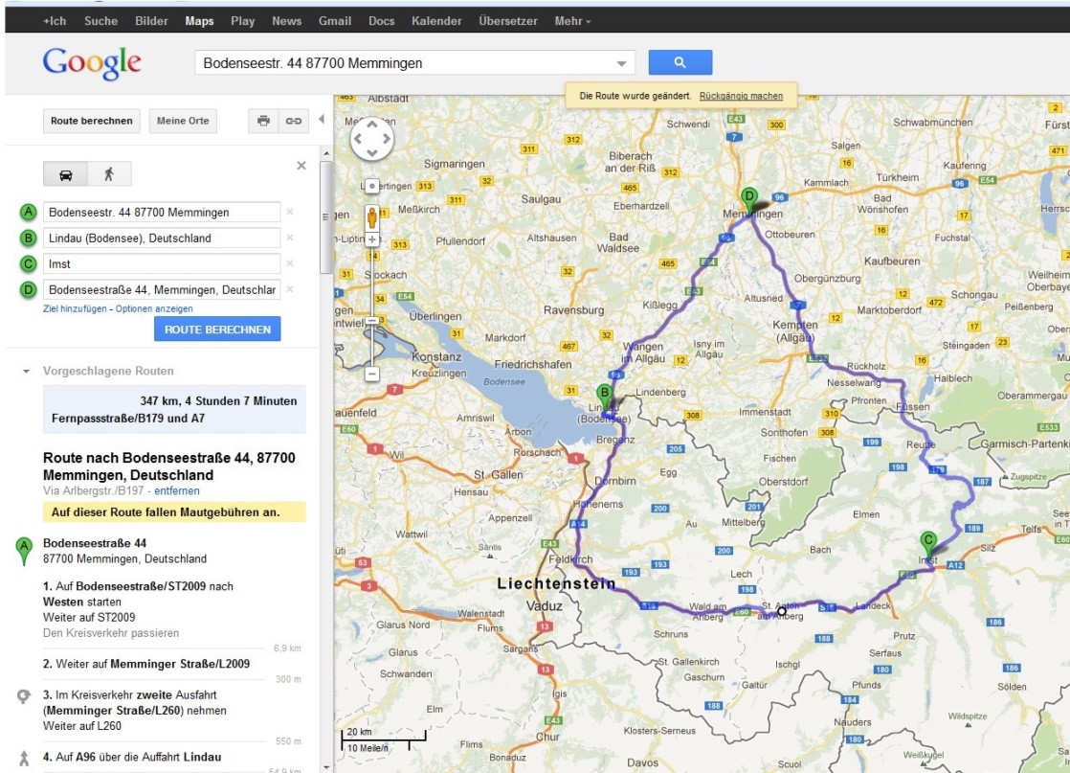Zoom out with the bottom minus button

pyautogui.click(x=372, y=374)
